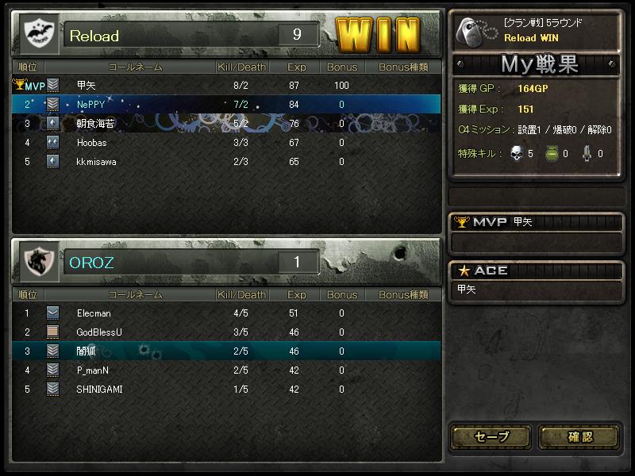Click the dog tag icon in result panel
The image size is (635, 476).
[475, 33]
